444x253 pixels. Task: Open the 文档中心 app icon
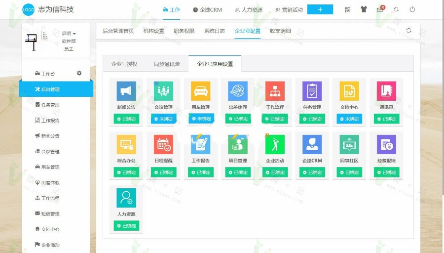point(349,91)
